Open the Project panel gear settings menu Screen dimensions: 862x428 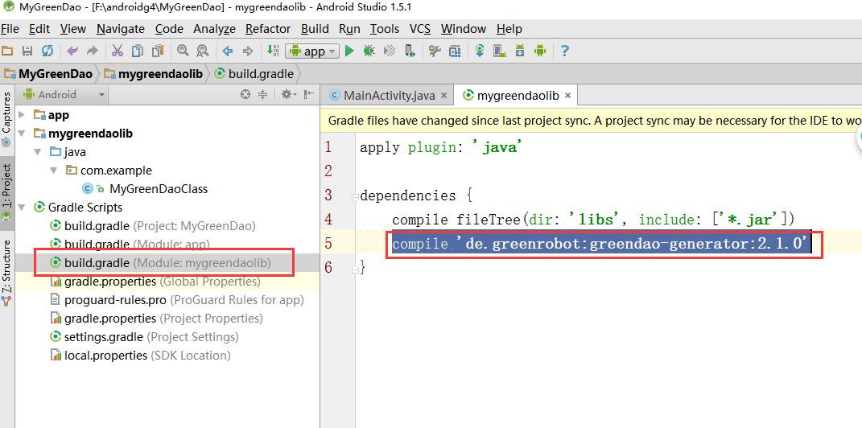[288, 94]
